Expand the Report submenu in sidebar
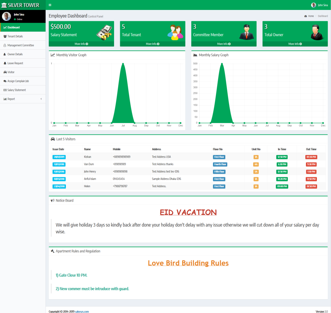331x313 pixels. coord(22,99)
